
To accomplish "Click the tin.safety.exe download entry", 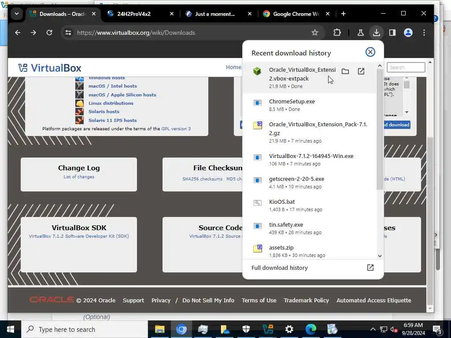I will point(309,228).
